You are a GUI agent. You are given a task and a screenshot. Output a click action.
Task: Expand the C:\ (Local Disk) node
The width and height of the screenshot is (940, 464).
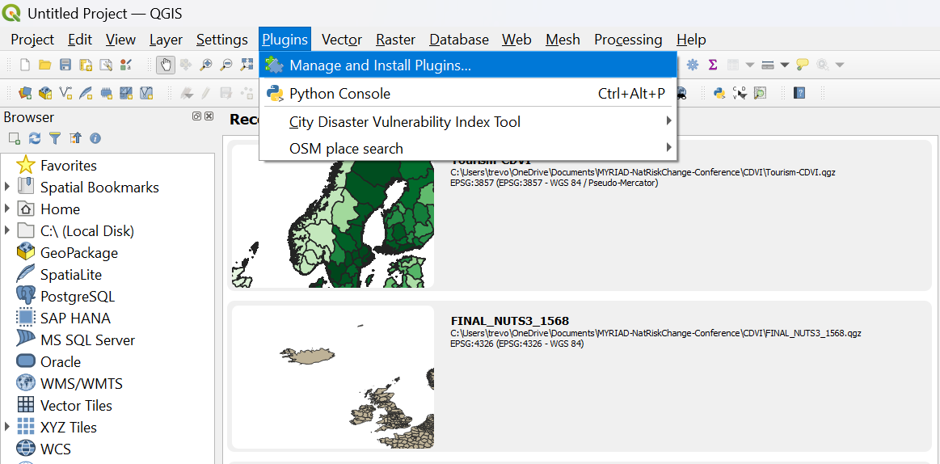(7, 231)
